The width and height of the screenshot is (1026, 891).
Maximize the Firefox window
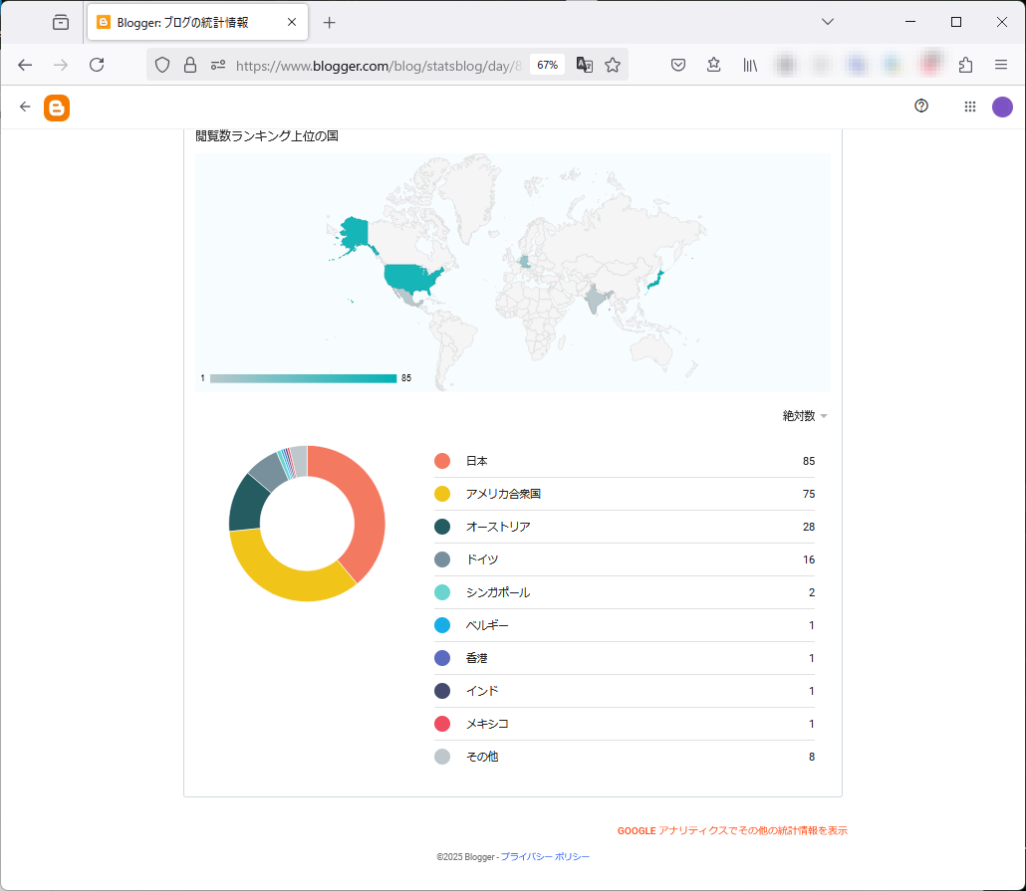tap(956, 22)
